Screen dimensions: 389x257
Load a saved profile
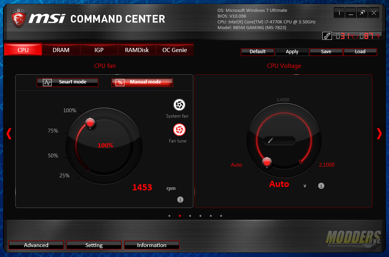coord(360,52)
